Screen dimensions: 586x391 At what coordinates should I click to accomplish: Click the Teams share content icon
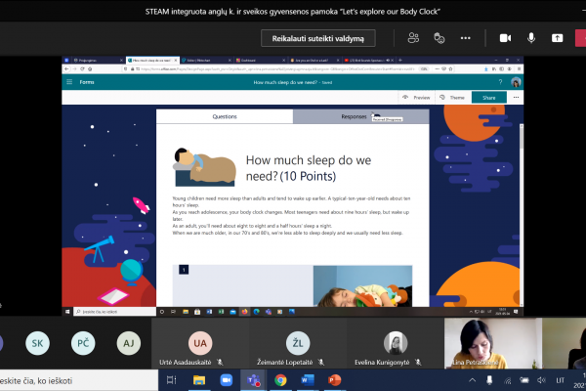coord(558,38)
